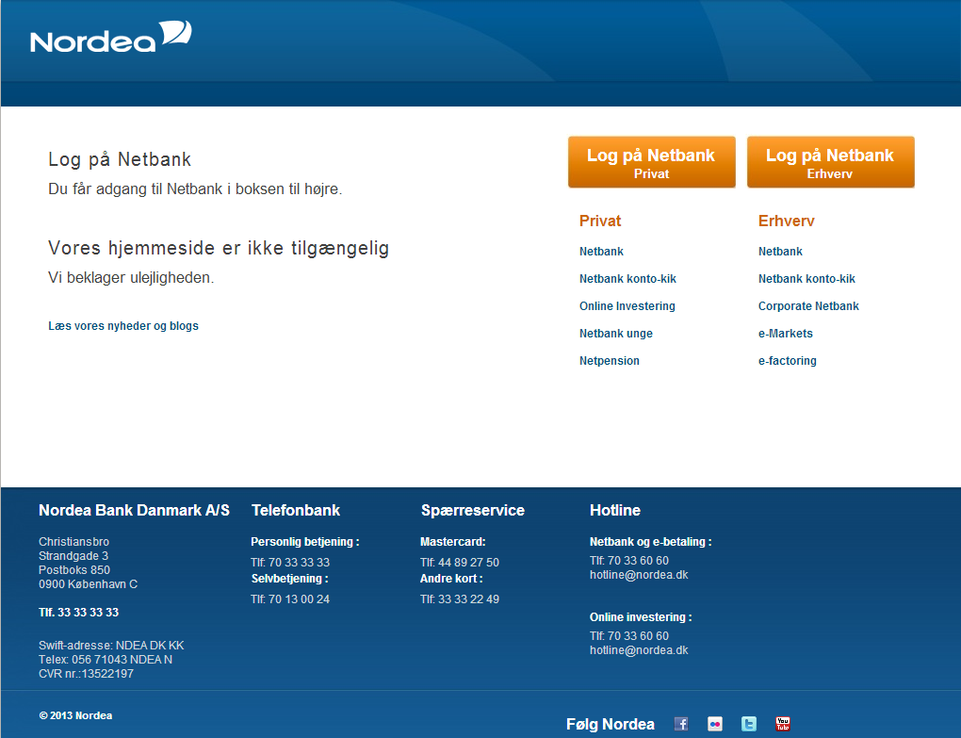The width and height of the screenshot is (961, 738).
Task: Open the Flickr icon in the footer
Action: (715, 724)
